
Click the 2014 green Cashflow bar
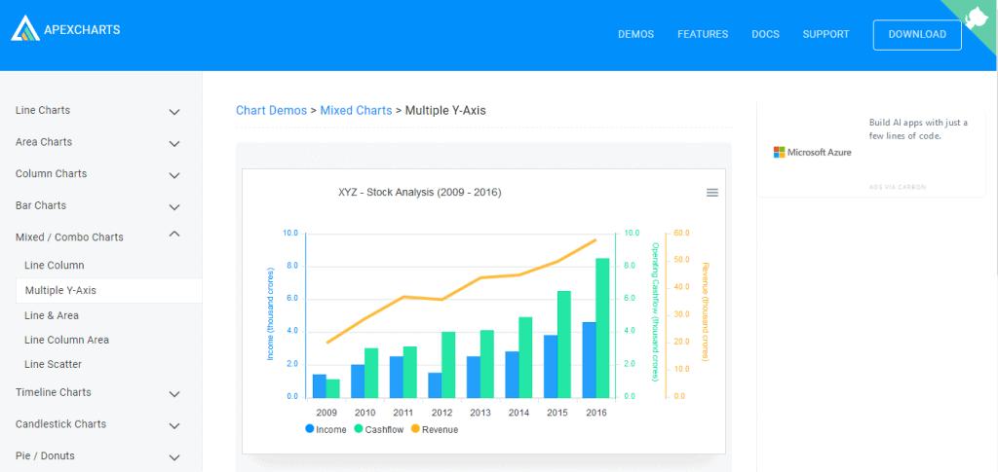pyautogui.click(x=525, y=358)
